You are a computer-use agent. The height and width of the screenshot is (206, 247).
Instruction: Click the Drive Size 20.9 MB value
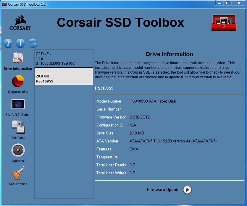[x=137, y=133]
